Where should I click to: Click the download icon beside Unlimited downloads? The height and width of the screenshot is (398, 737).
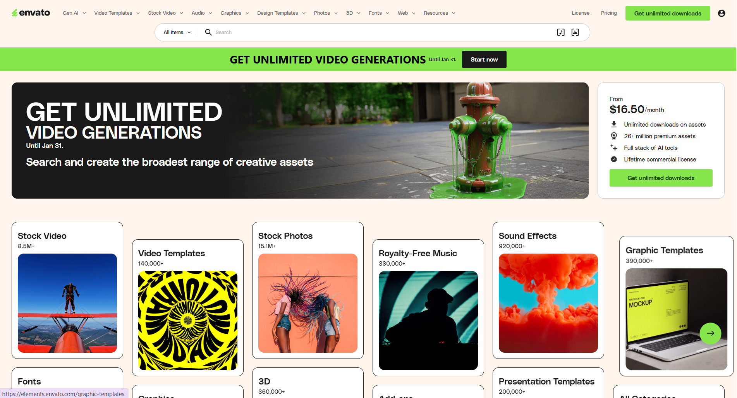click(x=614, y=124)
